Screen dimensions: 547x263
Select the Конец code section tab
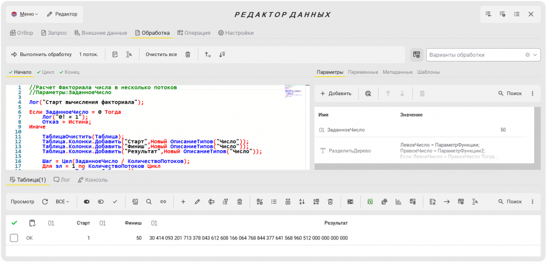[70, 72]
